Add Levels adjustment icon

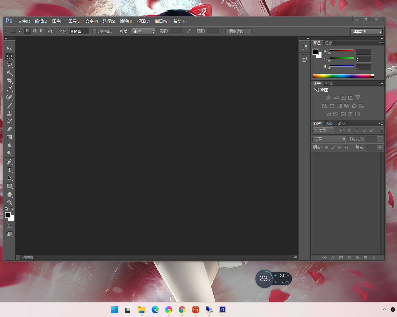point(336,98)
